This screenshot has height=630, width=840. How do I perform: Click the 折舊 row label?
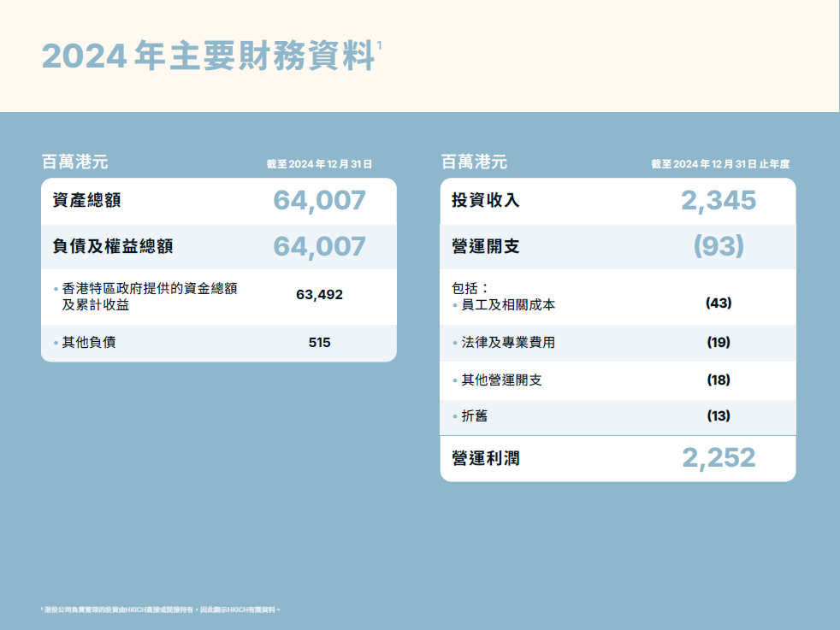coord(475,416)
